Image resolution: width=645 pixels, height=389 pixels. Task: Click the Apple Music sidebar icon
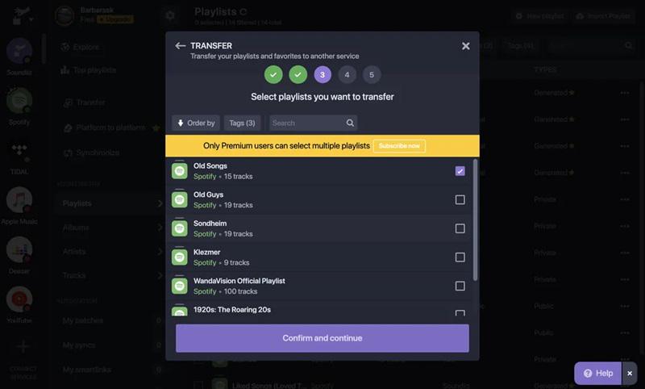[19, 202]
